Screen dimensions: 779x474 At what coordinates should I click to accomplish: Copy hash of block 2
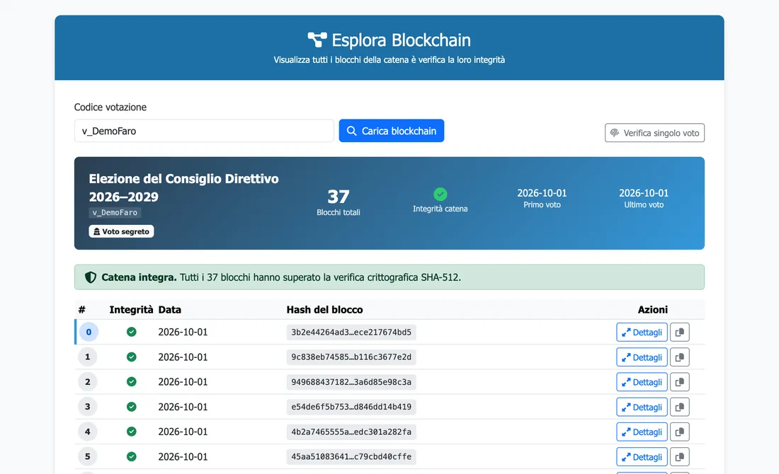[679, 382]
